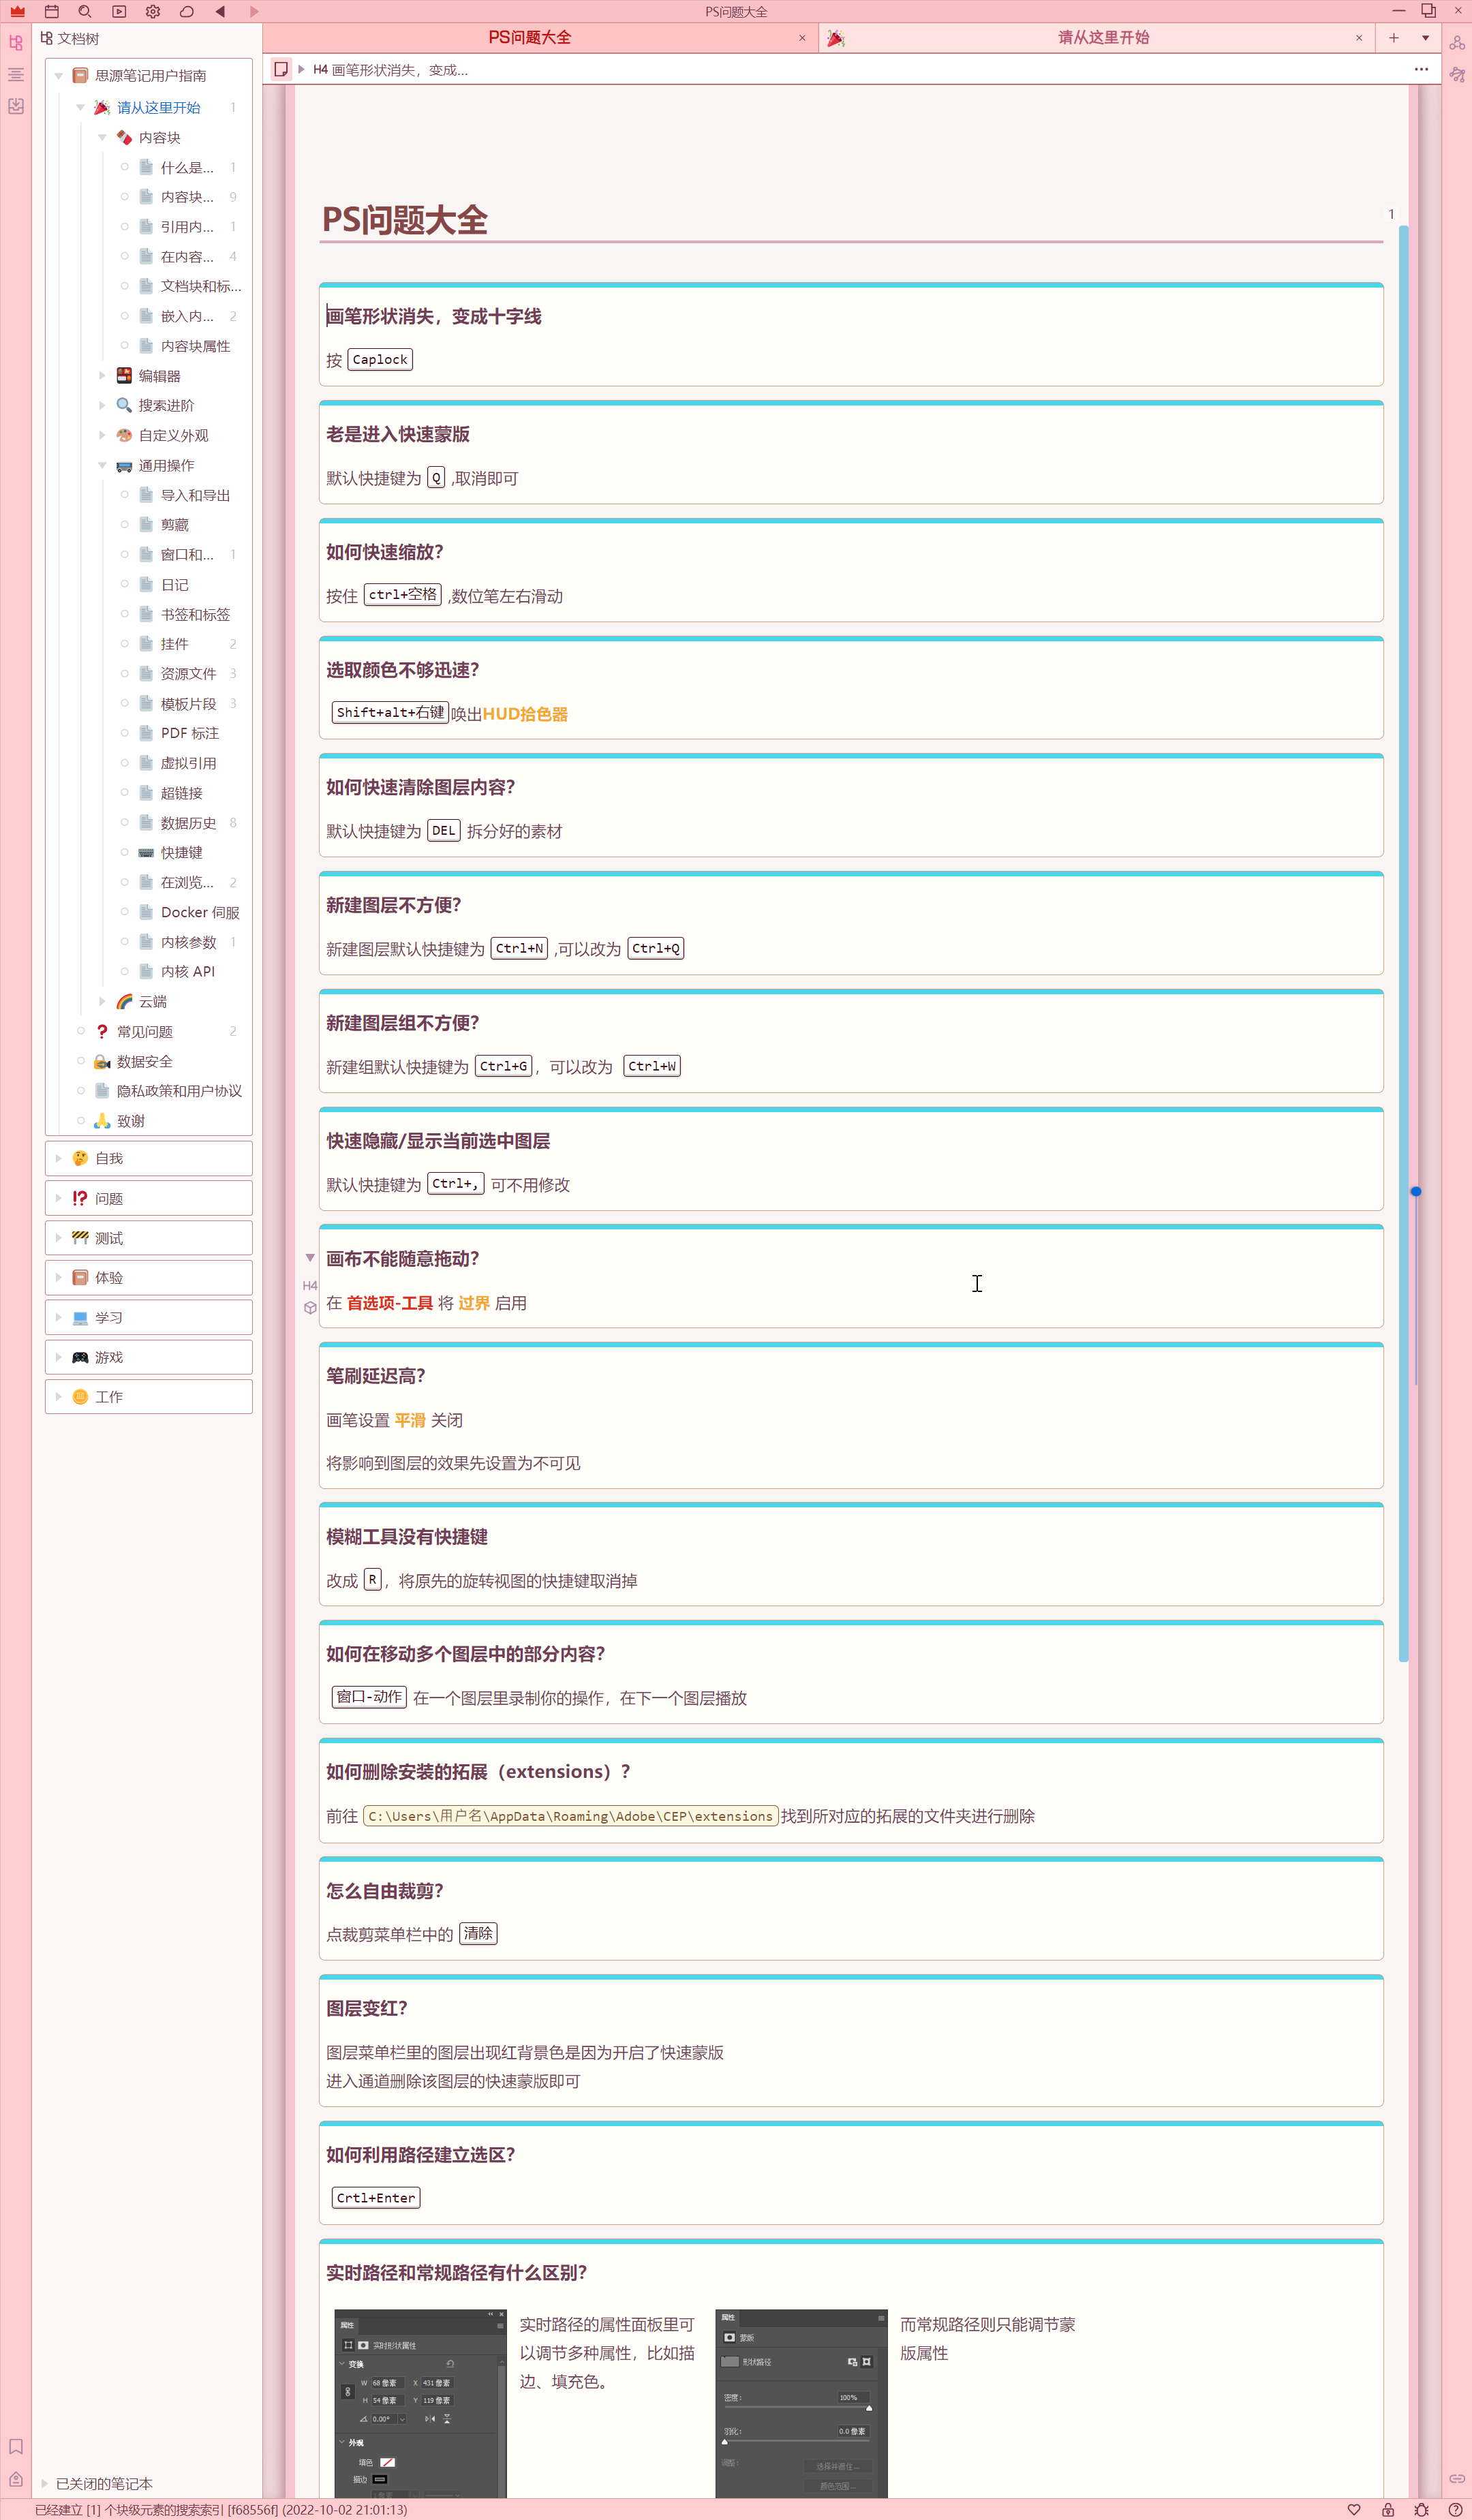Screen dimensions: 1472x2520
Task: Open the backlinks panel icon in right dock
Action: [1457, 2478]
